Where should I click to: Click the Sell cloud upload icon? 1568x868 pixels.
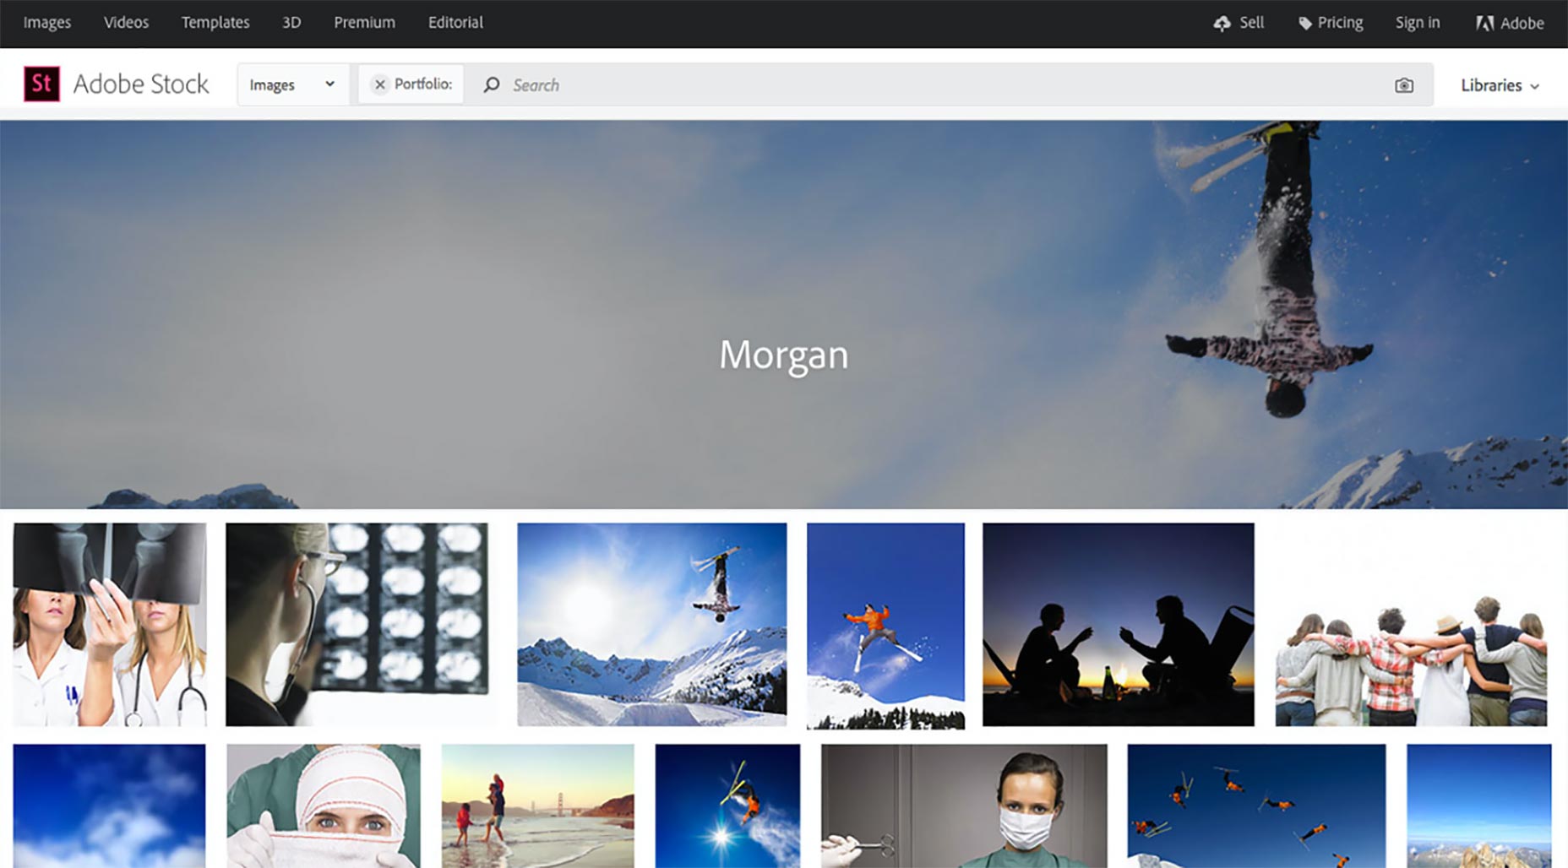(1222, 24)
